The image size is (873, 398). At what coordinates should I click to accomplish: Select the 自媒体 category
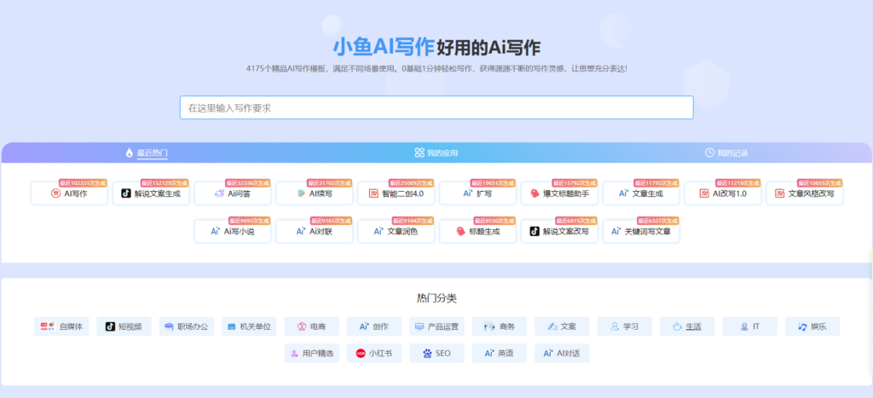pyautogui.click(x=61, y=326)
